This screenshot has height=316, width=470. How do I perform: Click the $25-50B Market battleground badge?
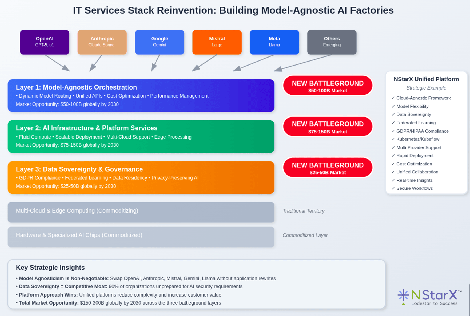328,167
